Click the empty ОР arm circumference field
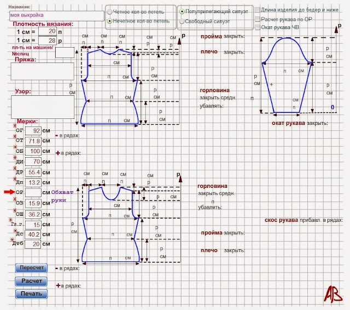The height and width of the screenshot is (310, 350). pos(33,192)
